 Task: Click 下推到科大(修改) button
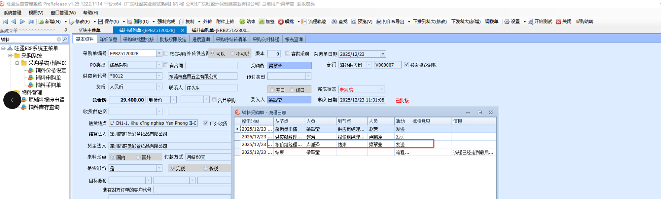(430, 22)
